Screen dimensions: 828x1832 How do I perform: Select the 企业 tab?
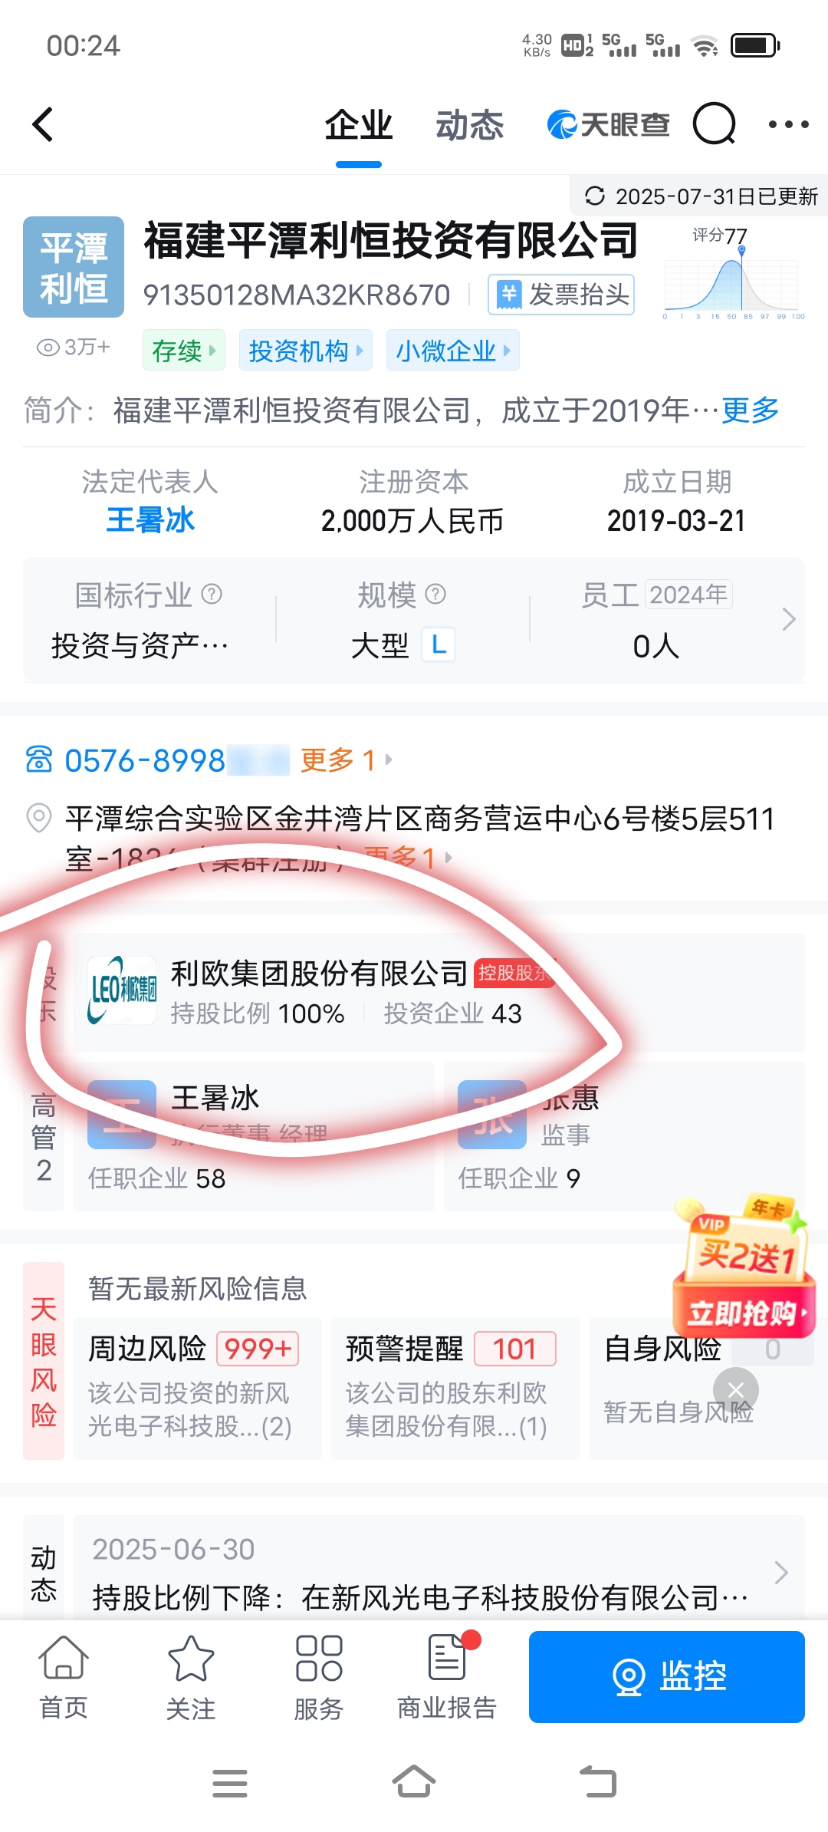(358, 125)
